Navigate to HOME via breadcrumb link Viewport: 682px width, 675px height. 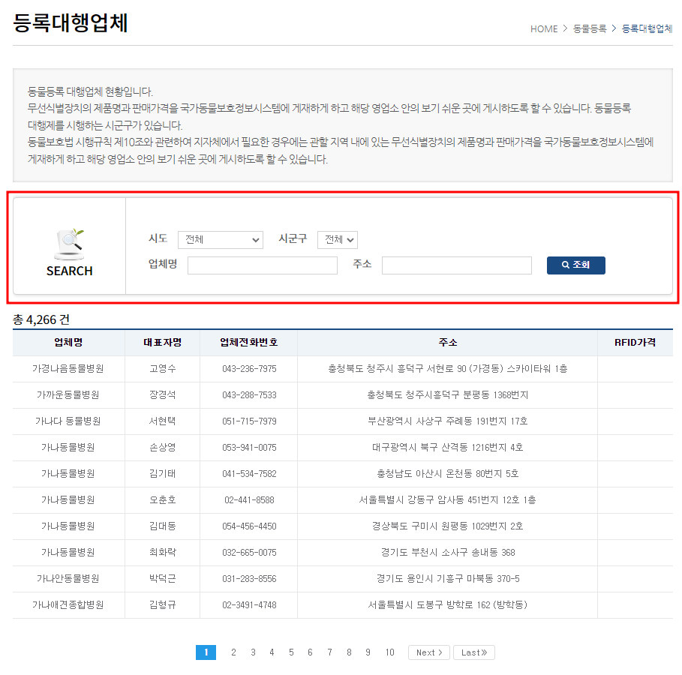[x=543, y=28]
